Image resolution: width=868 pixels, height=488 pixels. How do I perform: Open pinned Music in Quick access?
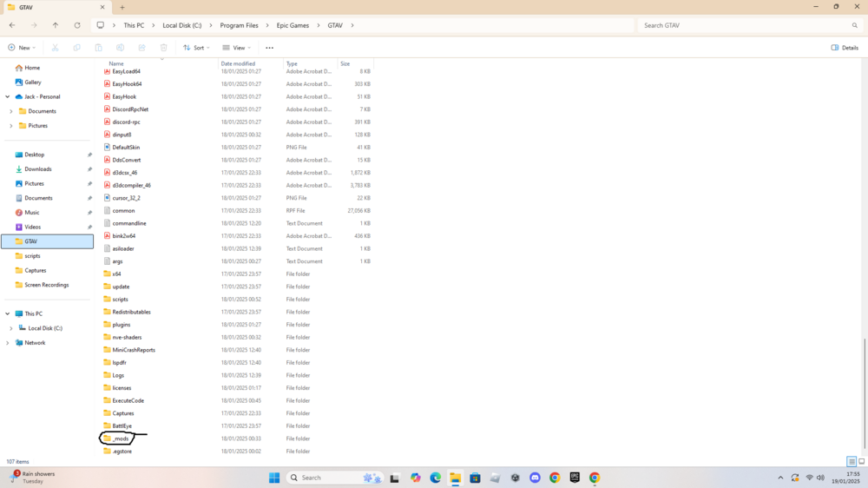pos(31,213)
